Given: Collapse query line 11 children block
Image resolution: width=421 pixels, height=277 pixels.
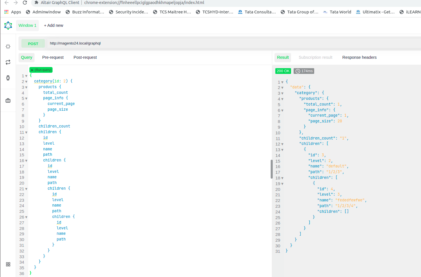Looking at the screenshot, I should point(26,133).
